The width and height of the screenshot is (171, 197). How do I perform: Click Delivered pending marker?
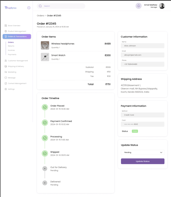pos(45,183)
